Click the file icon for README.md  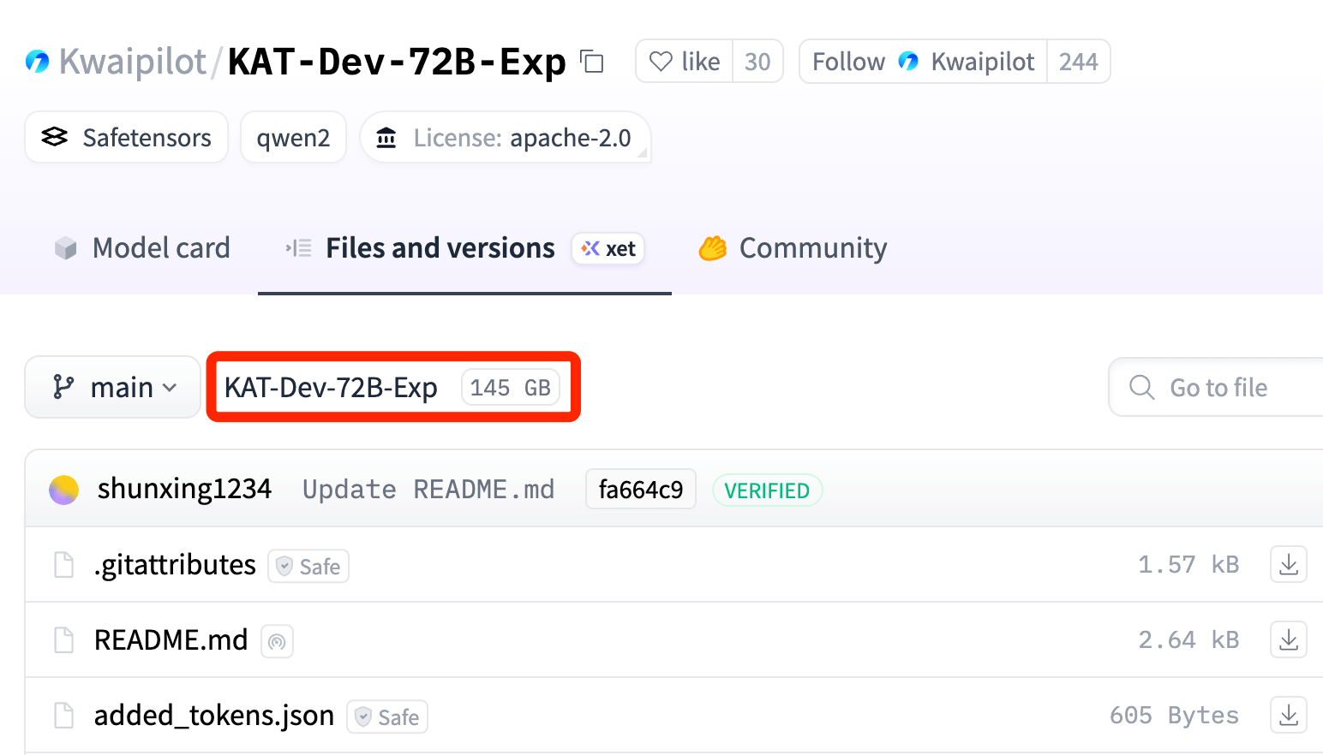coord(64,640)
